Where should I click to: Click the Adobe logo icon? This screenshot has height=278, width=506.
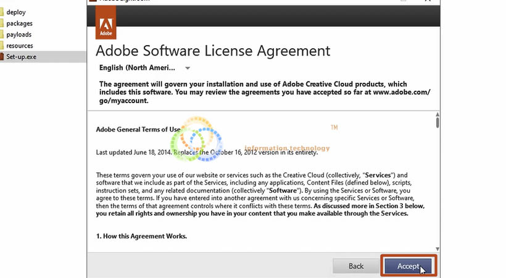tap(106, 23)
